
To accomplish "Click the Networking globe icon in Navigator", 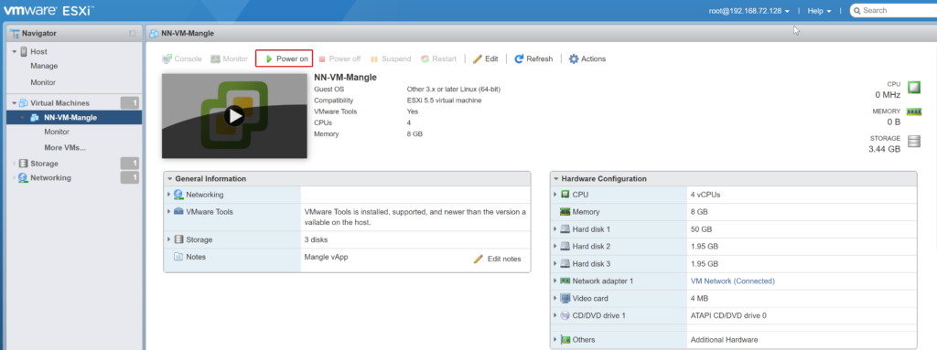I will 23,178.
